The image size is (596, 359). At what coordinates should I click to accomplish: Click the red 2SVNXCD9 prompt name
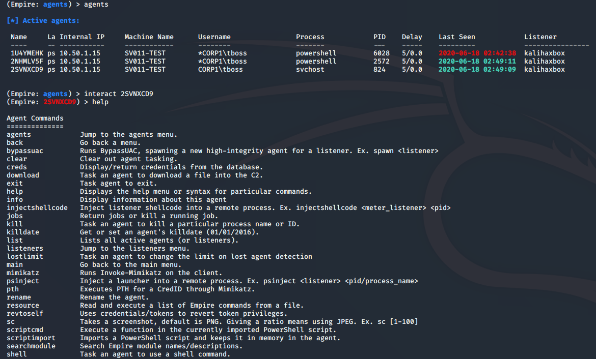[60, 102]
